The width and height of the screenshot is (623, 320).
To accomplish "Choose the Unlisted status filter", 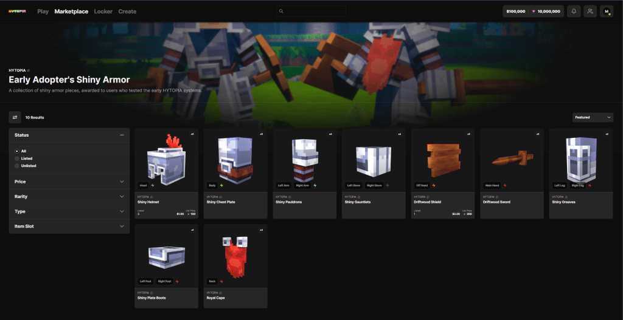I will (16, 166).
